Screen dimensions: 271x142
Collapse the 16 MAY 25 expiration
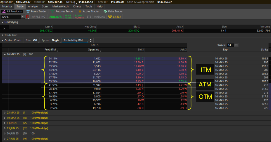click(x=5, y=54)
